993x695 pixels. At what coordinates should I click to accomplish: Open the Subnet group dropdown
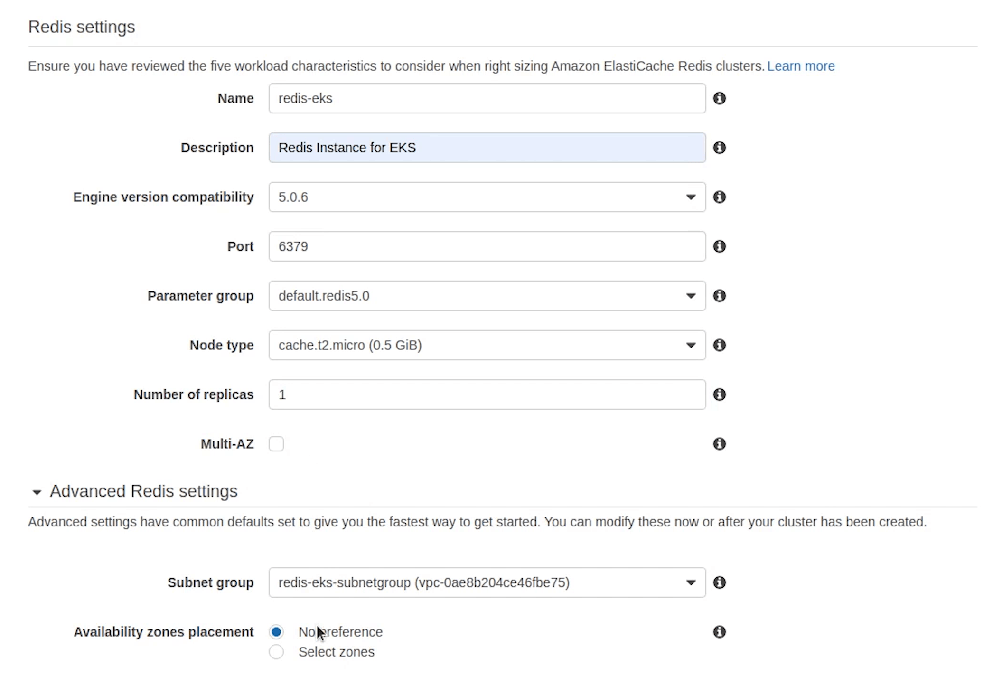tap(487, 582)
